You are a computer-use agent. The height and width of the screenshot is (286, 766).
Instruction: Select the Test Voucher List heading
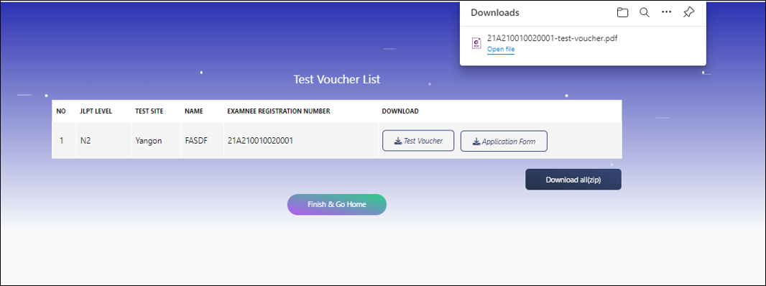(336, 79)
